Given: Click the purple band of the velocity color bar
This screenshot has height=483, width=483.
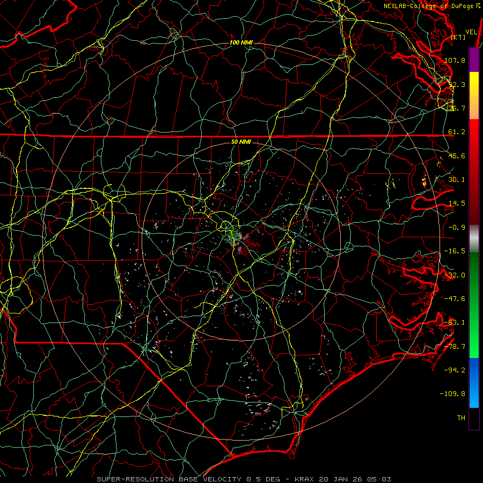Looking at the screenshot, I should pos(474,60).
